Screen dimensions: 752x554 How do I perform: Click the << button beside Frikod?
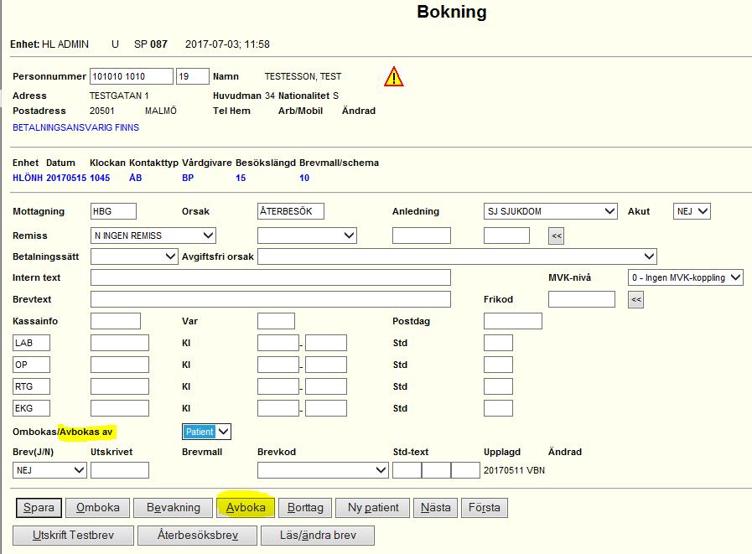coord(636,300)
